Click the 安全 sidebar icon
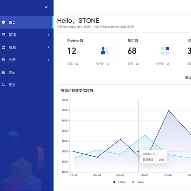Screen dimensions: 191x191 point(3,85)
